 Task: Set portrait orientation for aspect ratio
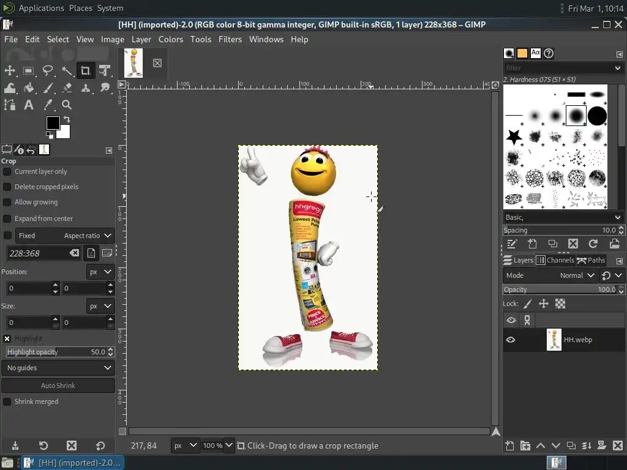(91, 253)
